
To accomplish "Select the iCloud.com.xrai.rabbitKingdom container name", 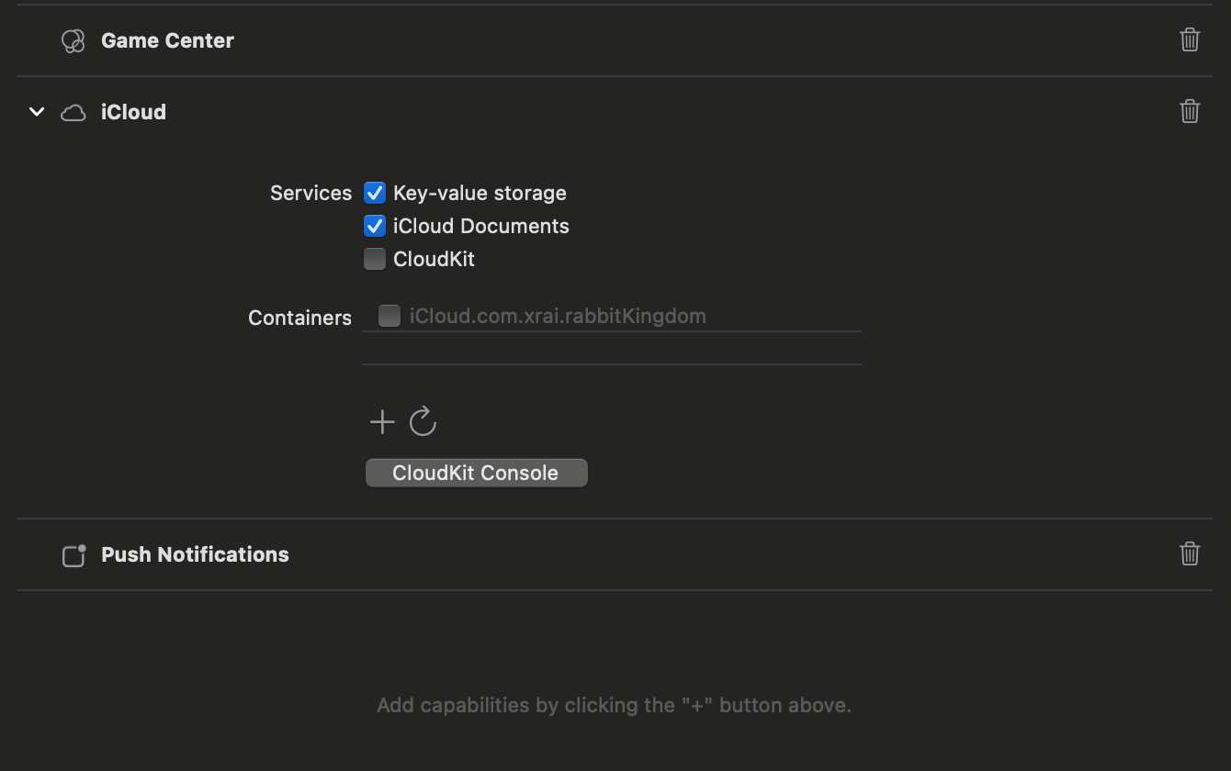I will tap(558, 316).
